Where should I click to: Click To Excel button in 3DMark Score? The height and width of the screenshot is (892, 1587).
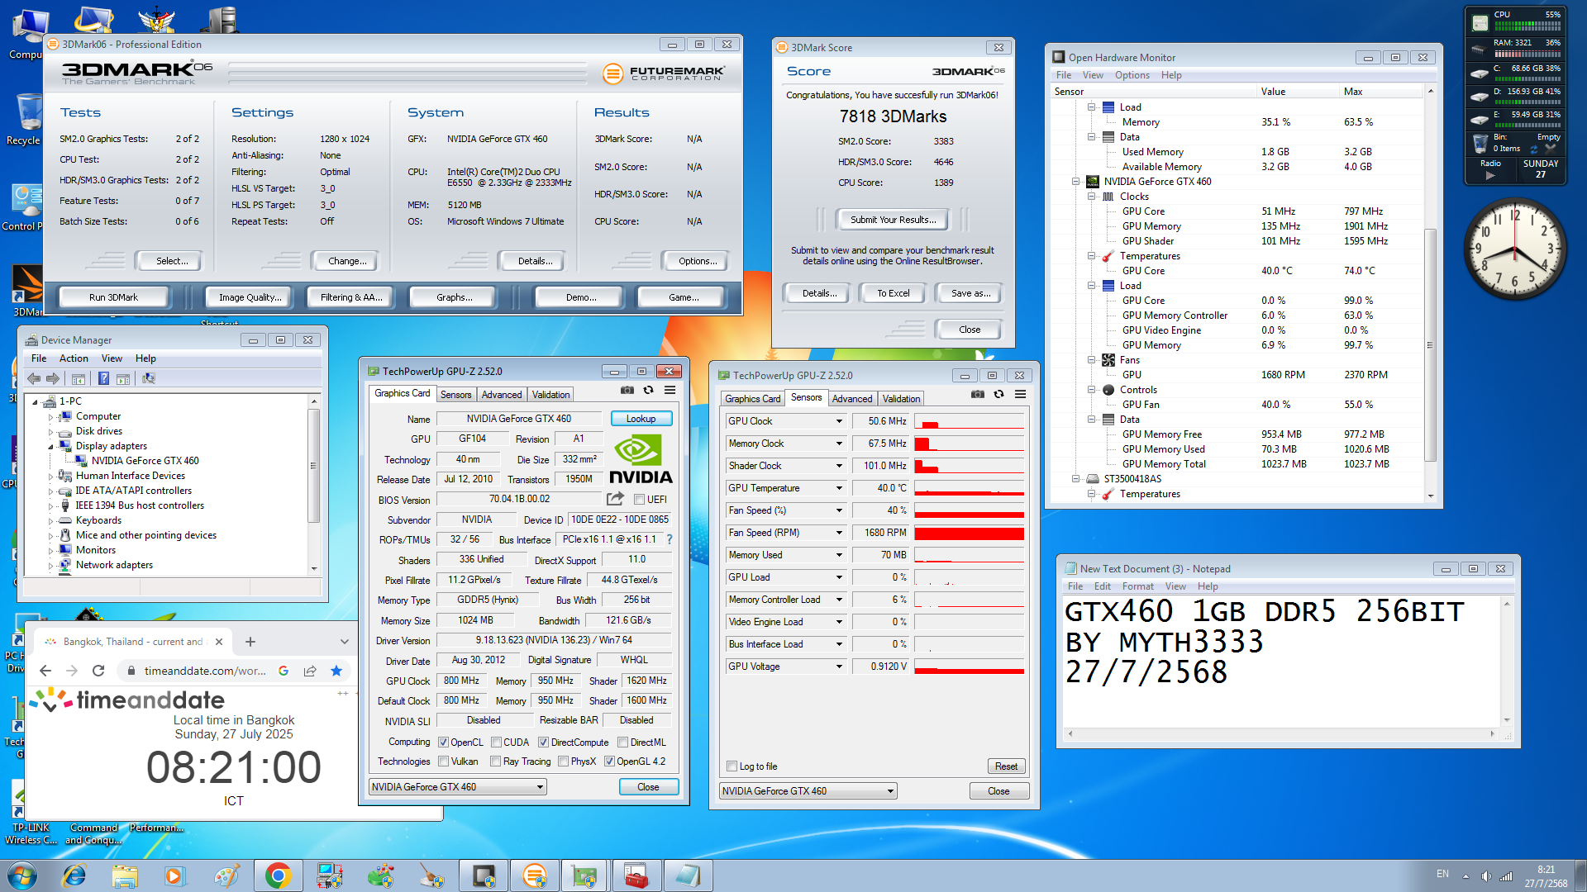[x=894, y=293]
